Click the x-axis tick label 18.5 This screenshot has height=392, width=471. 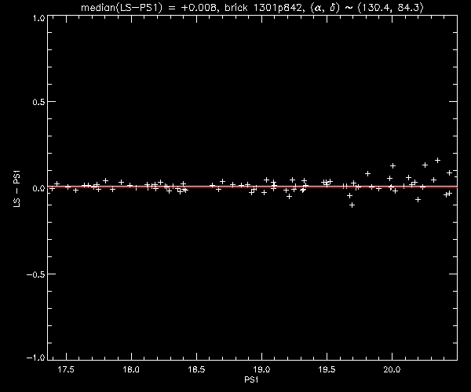click(196, 369)
